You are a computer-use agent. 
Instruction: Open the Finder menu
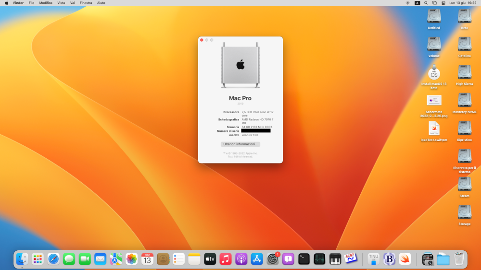pyautogui.click(x=18, y=3)
